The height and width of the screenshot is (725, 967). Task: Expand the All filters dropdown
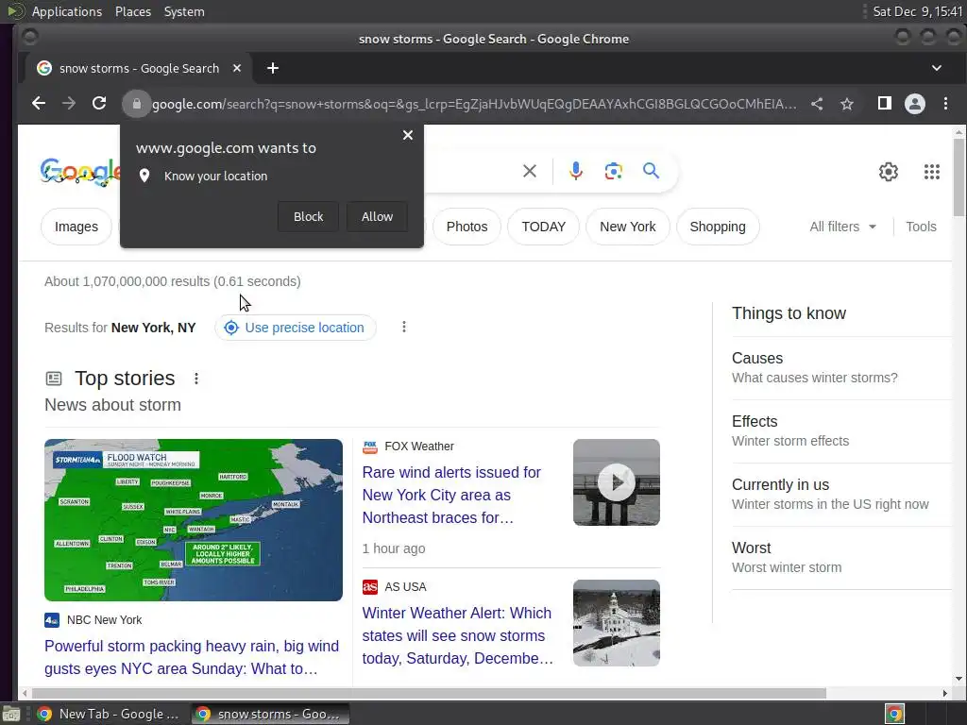coord(842,227)
